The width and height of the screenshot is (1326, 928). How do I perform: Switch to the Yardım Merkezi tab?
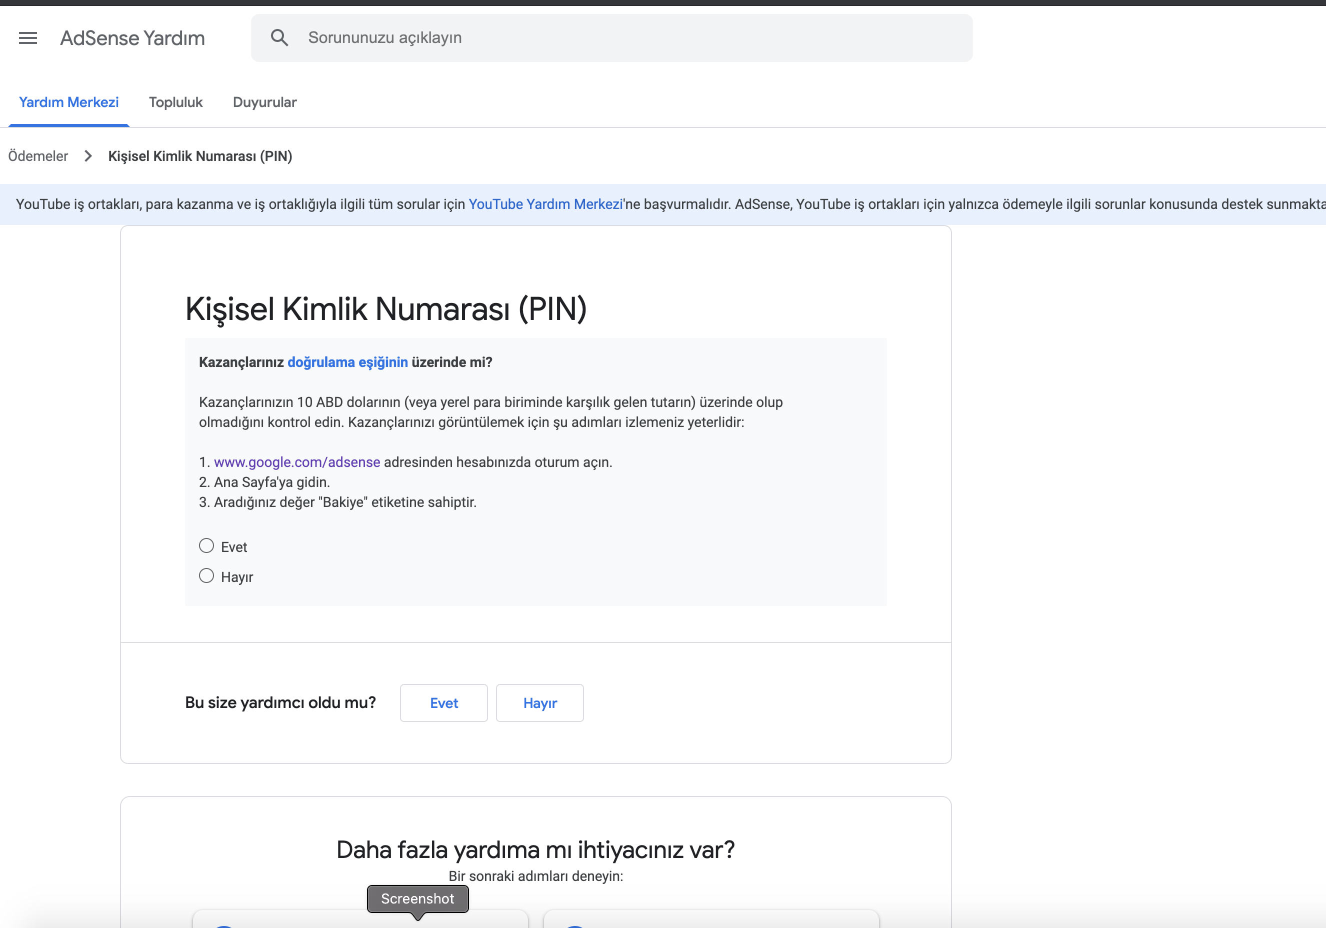click(x=68, y=102)
